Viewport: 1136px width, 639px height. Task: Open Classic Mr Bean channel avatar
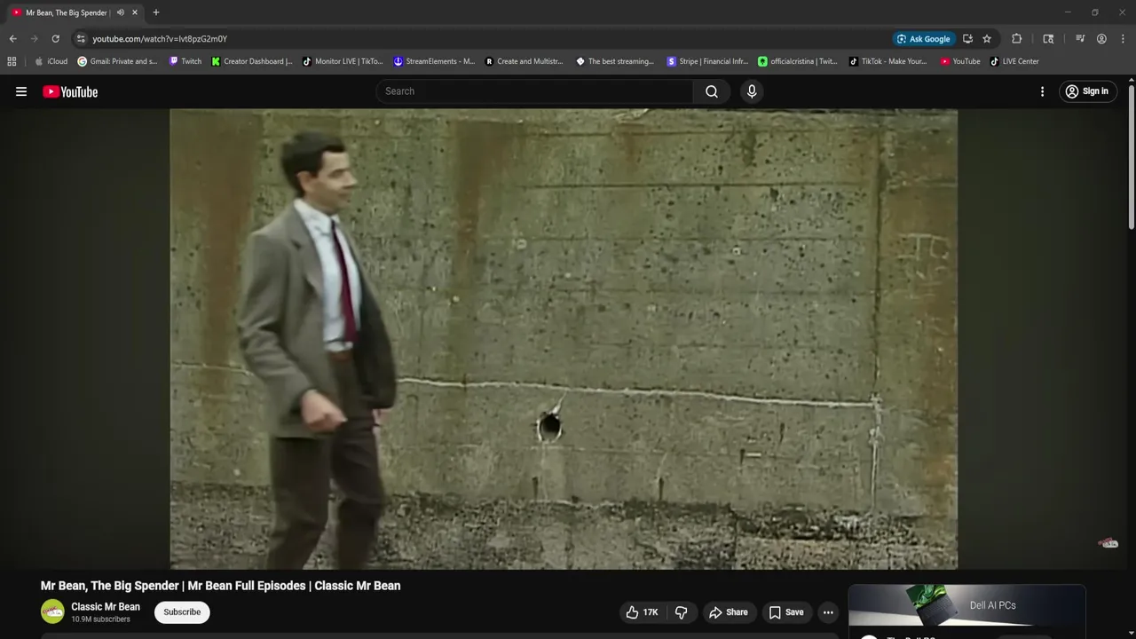[x=52, y=611]
